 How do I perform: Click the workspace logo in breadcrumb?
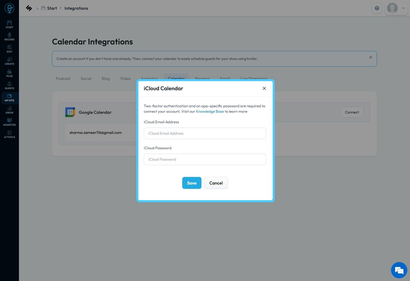pos(29,8)
